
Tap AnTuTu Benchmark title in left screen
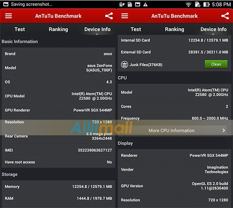(x=58, y=16)
